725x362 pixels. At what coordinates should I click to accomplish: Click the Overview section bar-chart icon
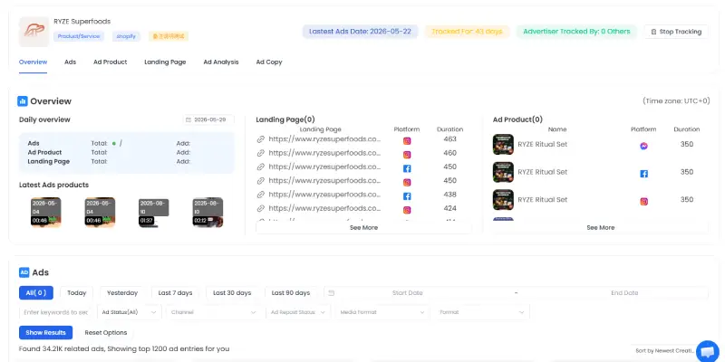(22, 101)
